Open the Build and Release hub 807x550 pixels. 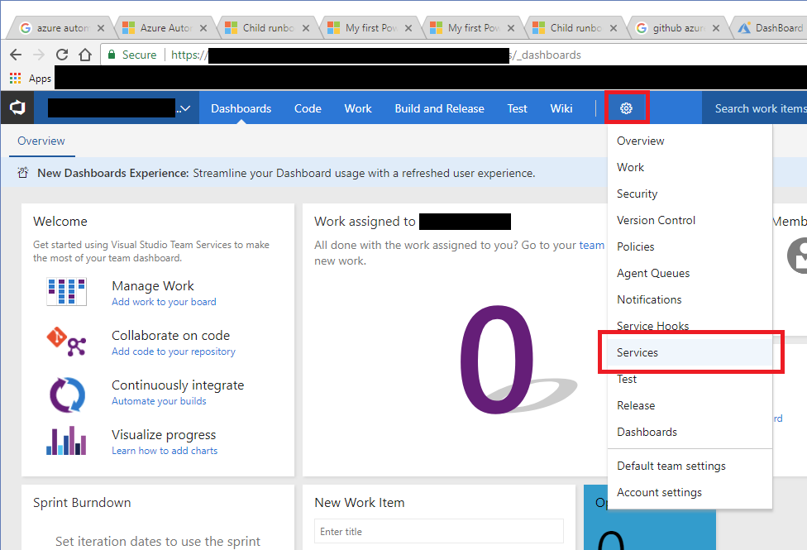(x=440, y=108)
